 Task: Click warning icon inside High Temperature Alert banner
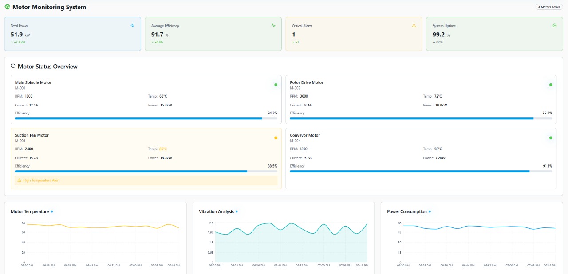click(18, 180)
